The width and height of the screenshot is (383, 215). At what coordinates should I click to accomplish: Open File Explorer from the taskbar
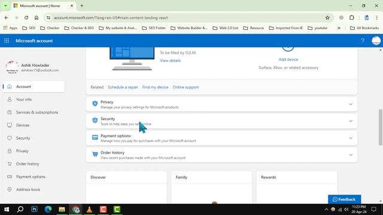coord(62,210)
